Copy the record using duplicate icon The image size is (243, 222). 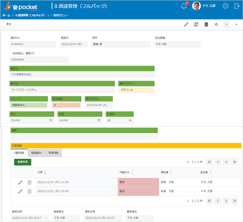click(196, 25)
